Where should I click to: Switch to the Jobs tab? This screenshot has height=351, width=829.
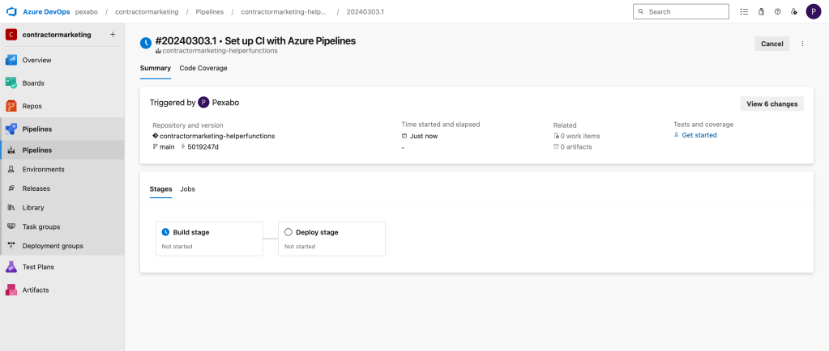pos(188,189)
